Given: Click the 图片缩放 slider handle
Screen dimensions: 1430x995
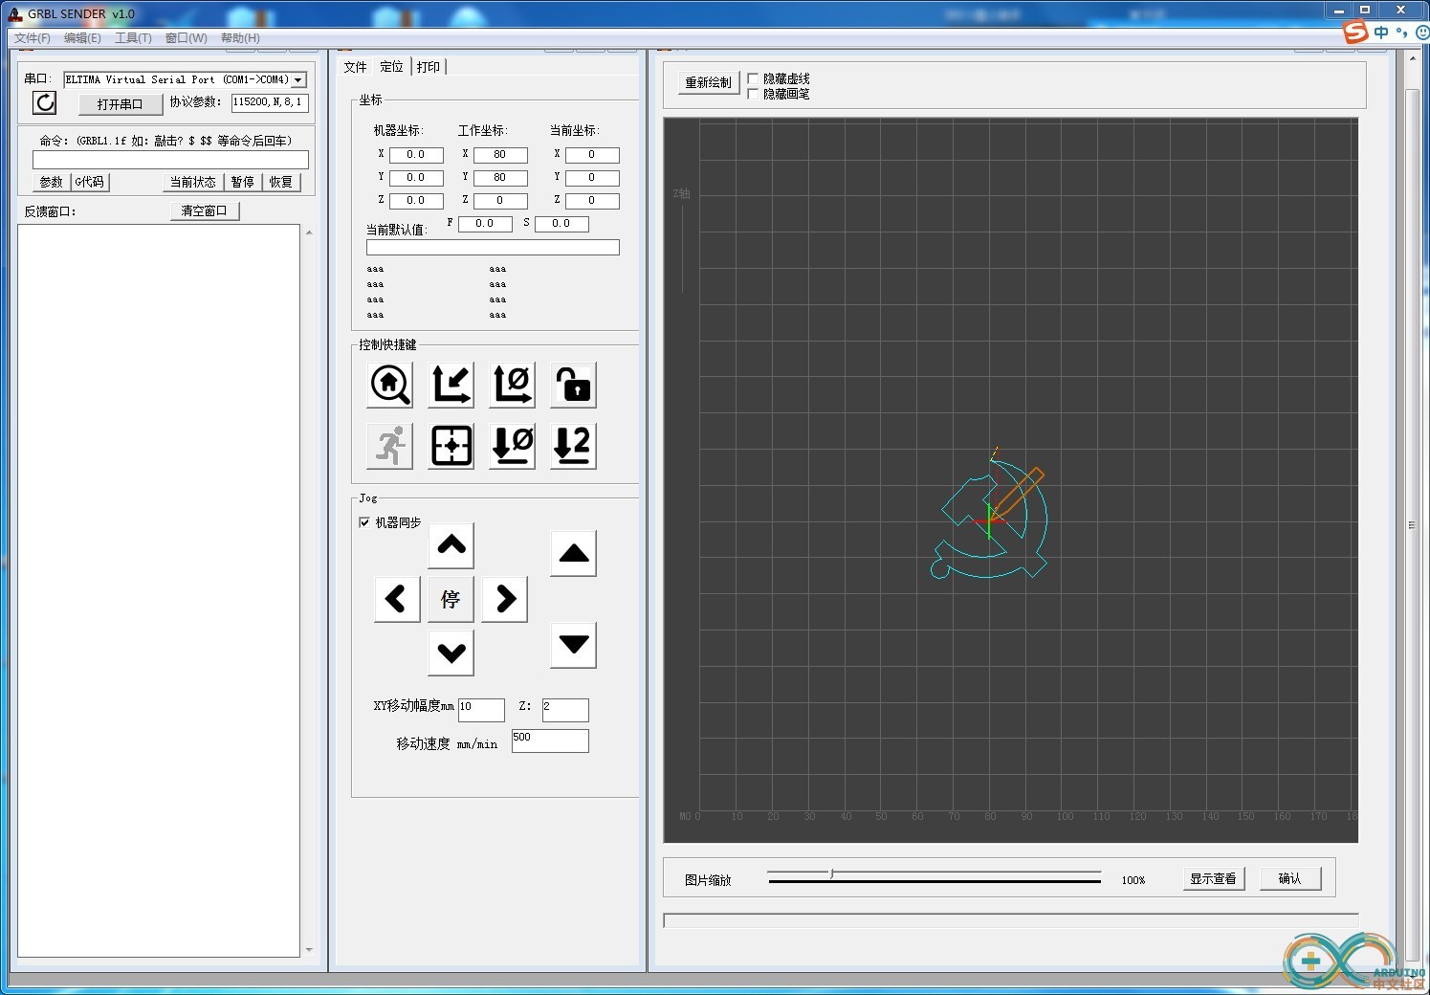Looking at the screenshot, I should pos(831,873).
